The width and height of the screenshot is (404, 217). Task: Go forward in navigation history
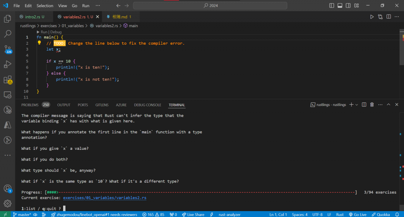(127, 6)
